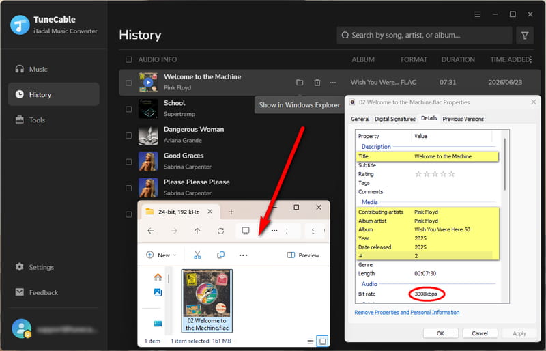Click OK in the Properties dialog
The height and width of the screenshot is (351, 546).
440,333
